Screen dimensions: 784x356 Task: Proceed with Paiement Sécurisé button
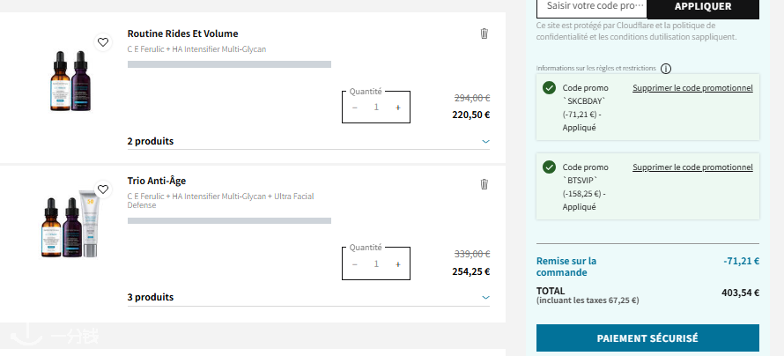647,338
